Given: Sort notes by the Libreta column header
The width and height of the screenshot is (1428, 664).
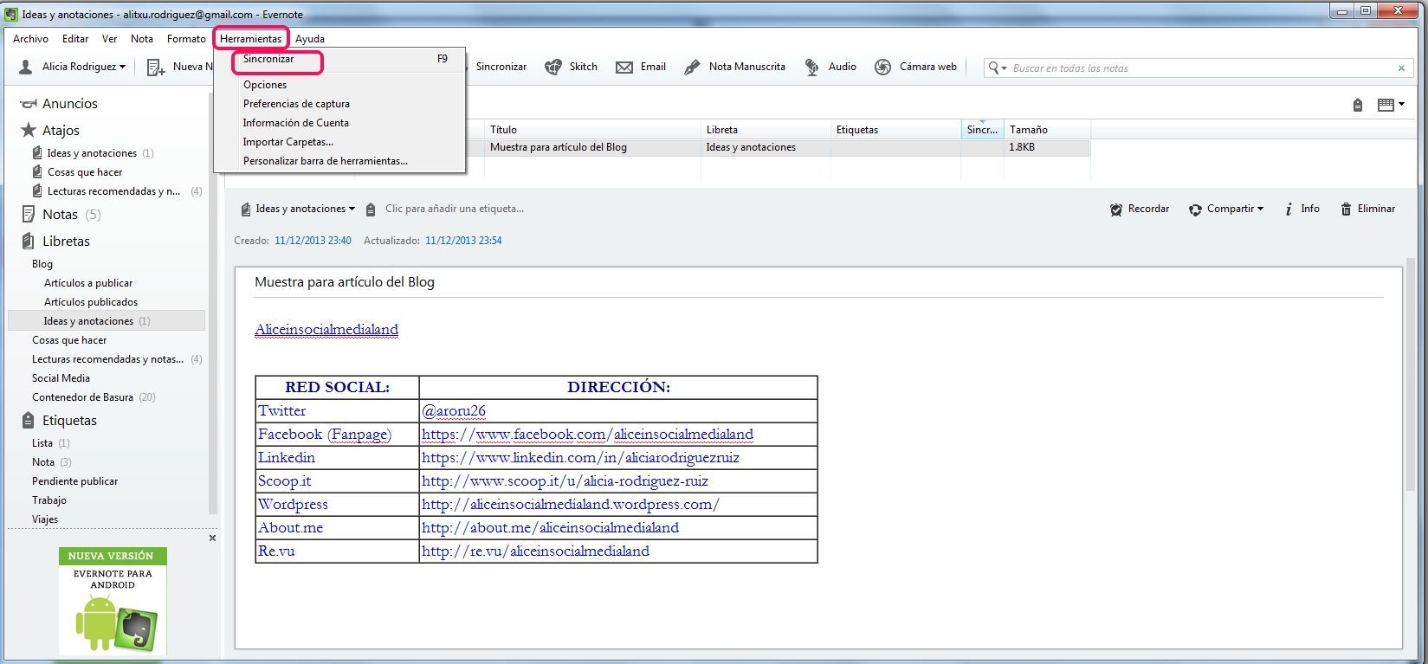Looking at the screenshot, I should tap(766, 130).
